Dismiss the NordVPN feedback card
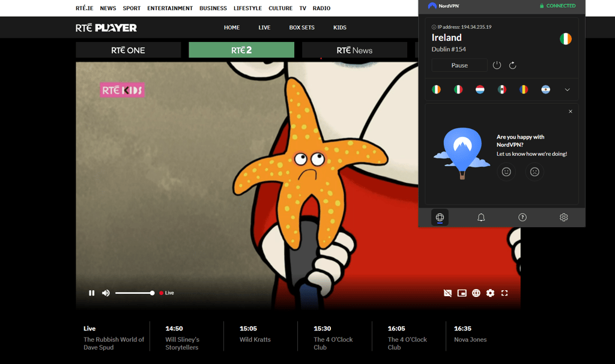This screenshot has width=615, height=364. pyautogui.click(x=571, y=112)
